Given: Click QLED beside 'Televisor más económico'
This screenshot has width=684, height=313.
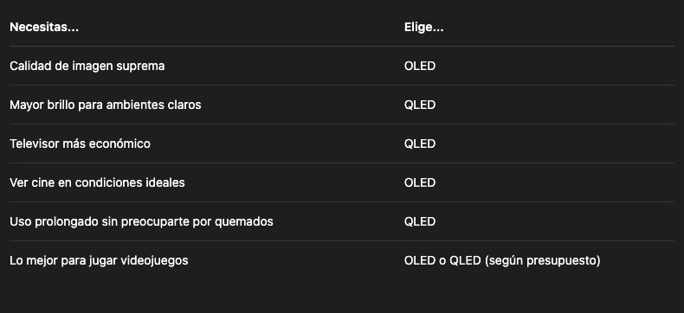Looking at the screenshot, I should tap(420, 144).
